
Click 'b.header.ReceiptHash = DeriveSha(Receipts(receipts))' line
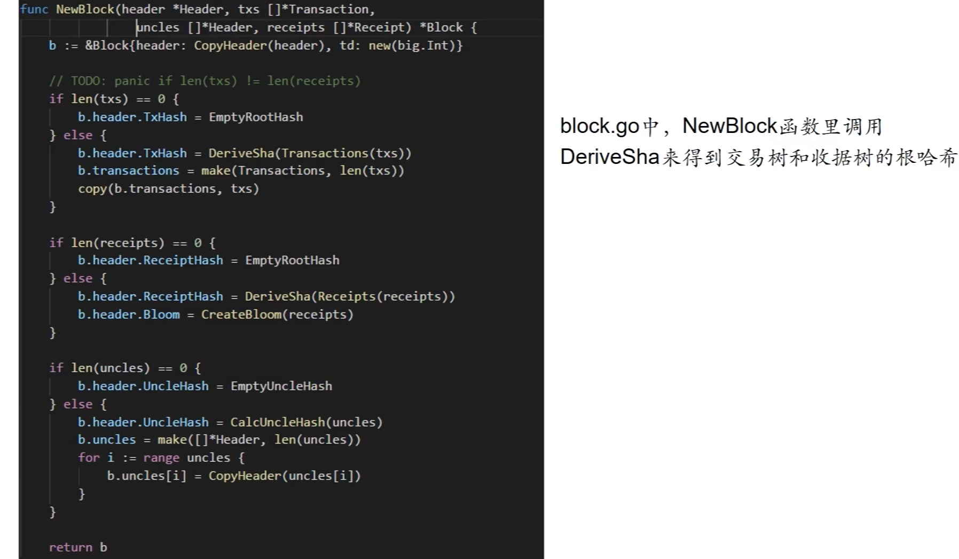[266, 297]
